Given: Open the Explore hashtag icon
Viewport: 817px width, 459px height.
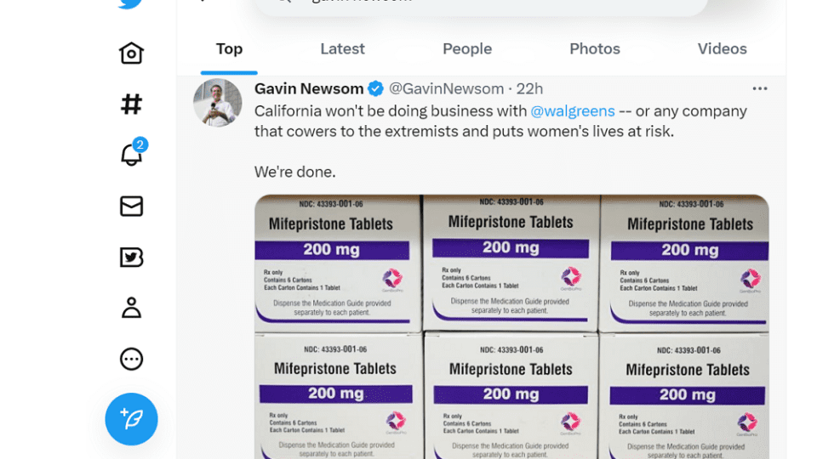Looking at the screenshot, I should click(x=131, y=105).
